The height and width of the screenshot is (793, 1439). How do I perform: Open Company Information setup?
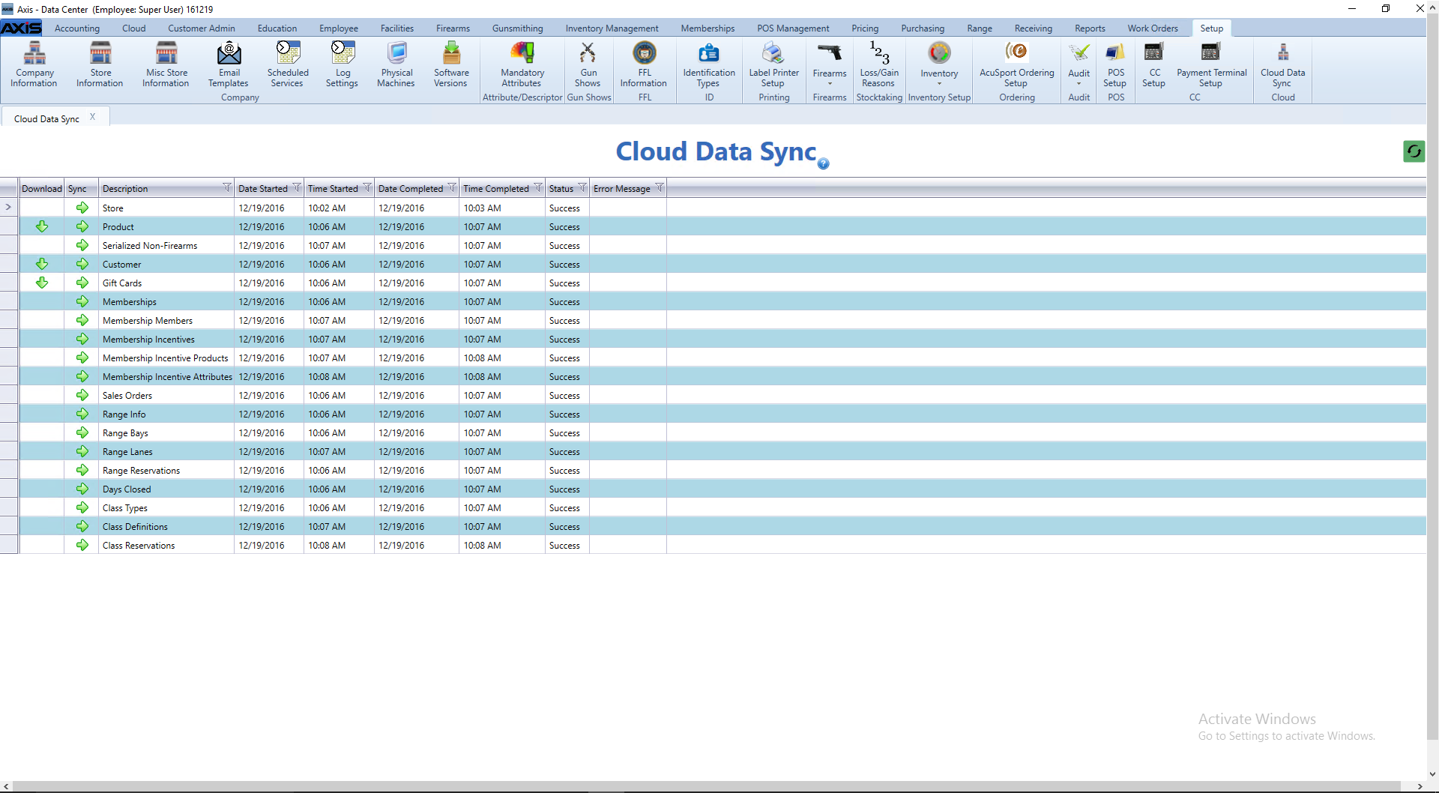pyautogui.click(x=34, y=64)
